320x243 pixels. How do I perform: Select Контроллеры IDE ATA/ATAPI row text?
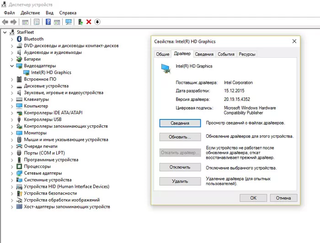53,113
